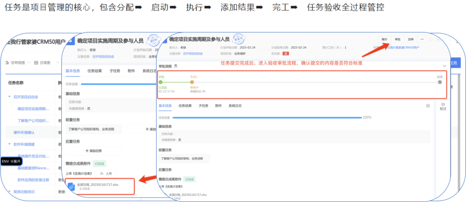Collapse the 审批流程 section chevron

444,66
